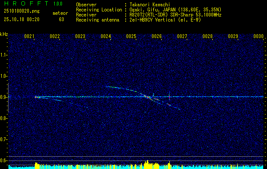Click the 0.6 kHz axis label

3,161
